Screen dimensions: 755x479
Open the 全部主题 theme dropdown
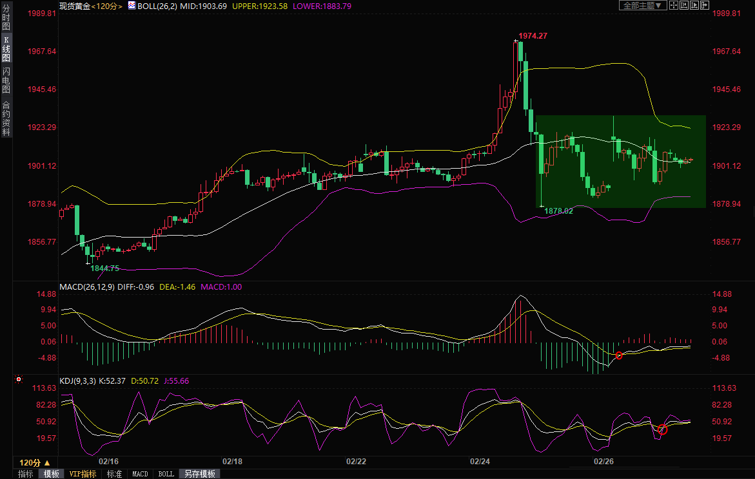pos(641,5)
